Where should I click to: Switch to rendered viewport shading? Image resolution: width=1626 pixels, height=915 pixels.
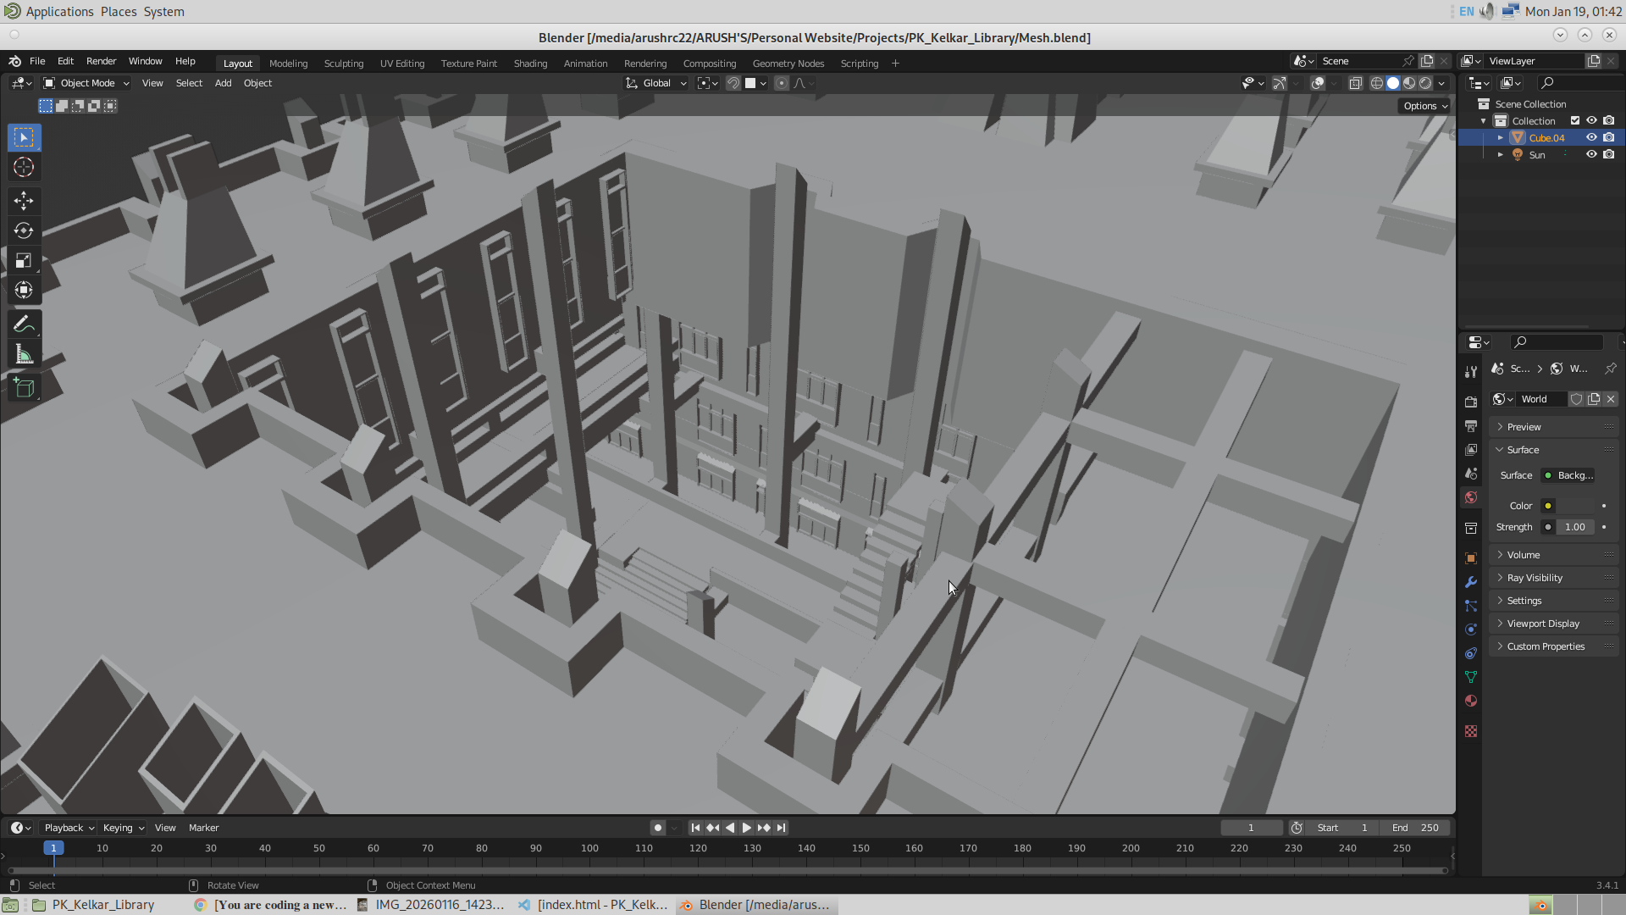point(1425,83)
